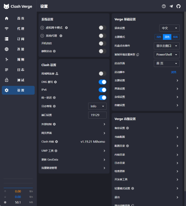Click the 端口设置 field showing 19129

coord(97,115)
